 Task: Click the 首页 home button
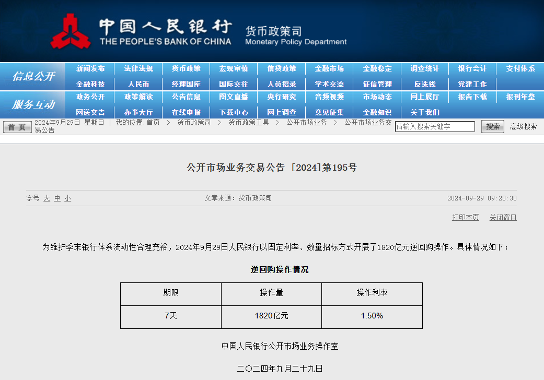[x=17, y=127]
